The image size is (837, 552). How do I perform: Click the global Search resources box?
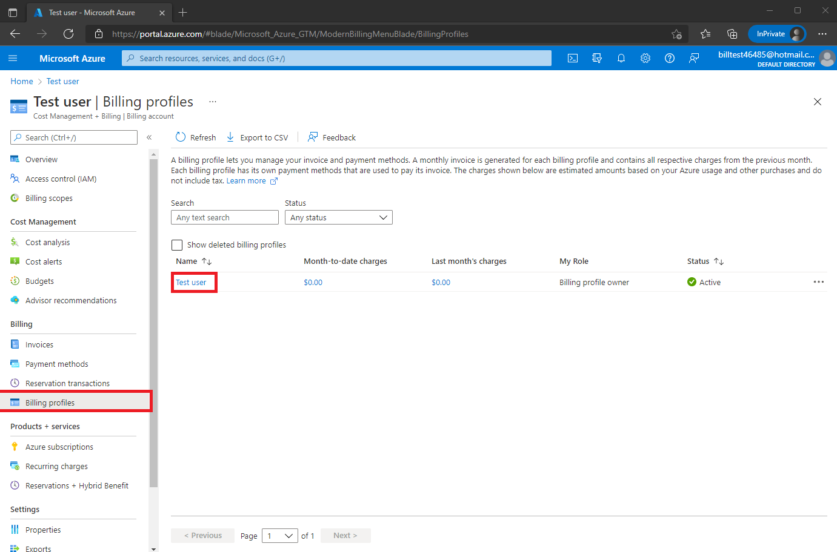point(336,58)
